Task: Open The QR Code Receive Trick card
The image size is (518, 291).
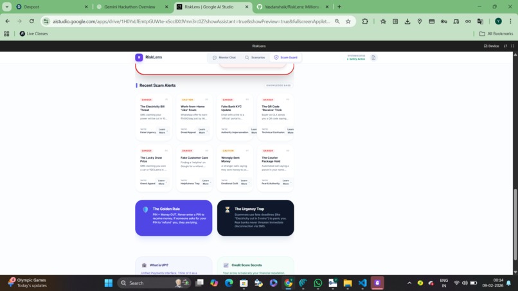Action: [x=275, y=117]
